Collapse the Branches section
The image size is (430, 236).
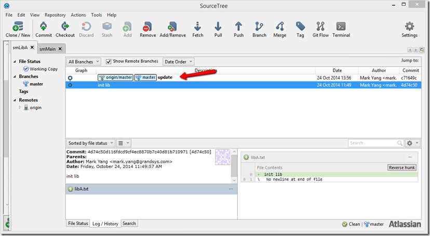(15, 76)
